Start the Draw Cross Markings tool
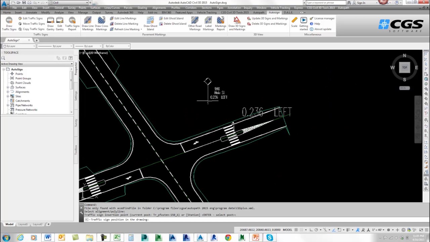The height and width of the screenshot is (242, 430). point(101,24)
